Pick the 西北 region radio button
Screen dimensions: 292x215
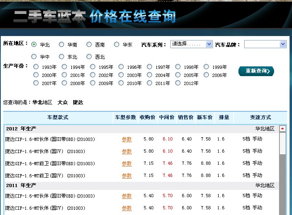(89, 57)
